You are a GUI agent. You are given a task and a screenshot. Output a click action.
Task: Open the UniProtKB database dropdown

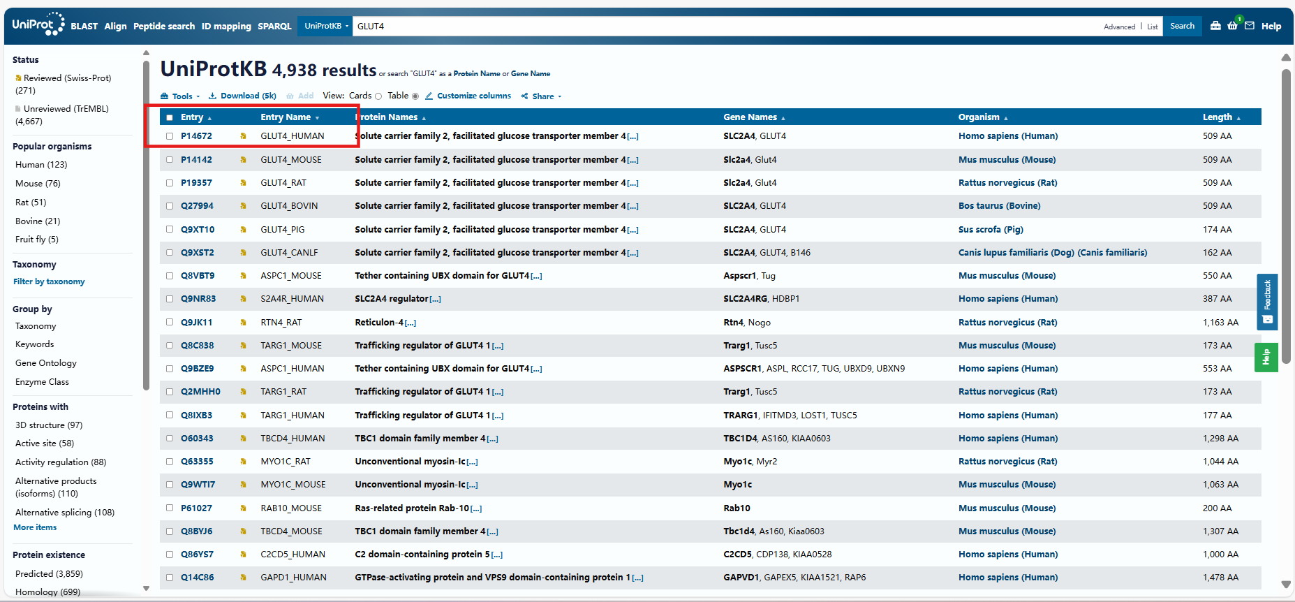(325, 26)
